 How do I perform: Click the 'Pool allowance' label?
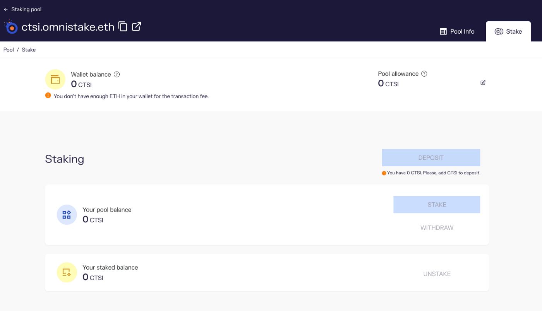point(398,73)
